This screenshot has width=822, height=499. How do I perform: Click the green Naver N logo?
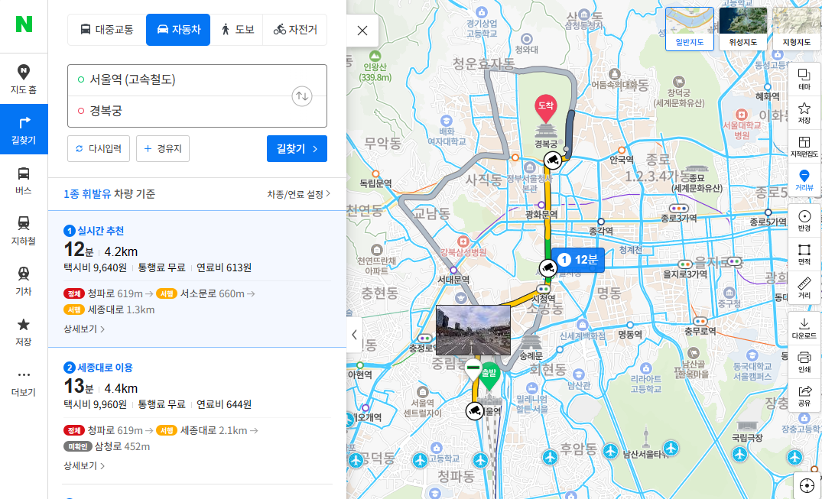[x=24, y=24]
